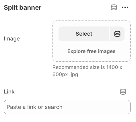Open database icon in Split banner header
The width and height of the screenshot is (136, 122).
tap(114, 7)
